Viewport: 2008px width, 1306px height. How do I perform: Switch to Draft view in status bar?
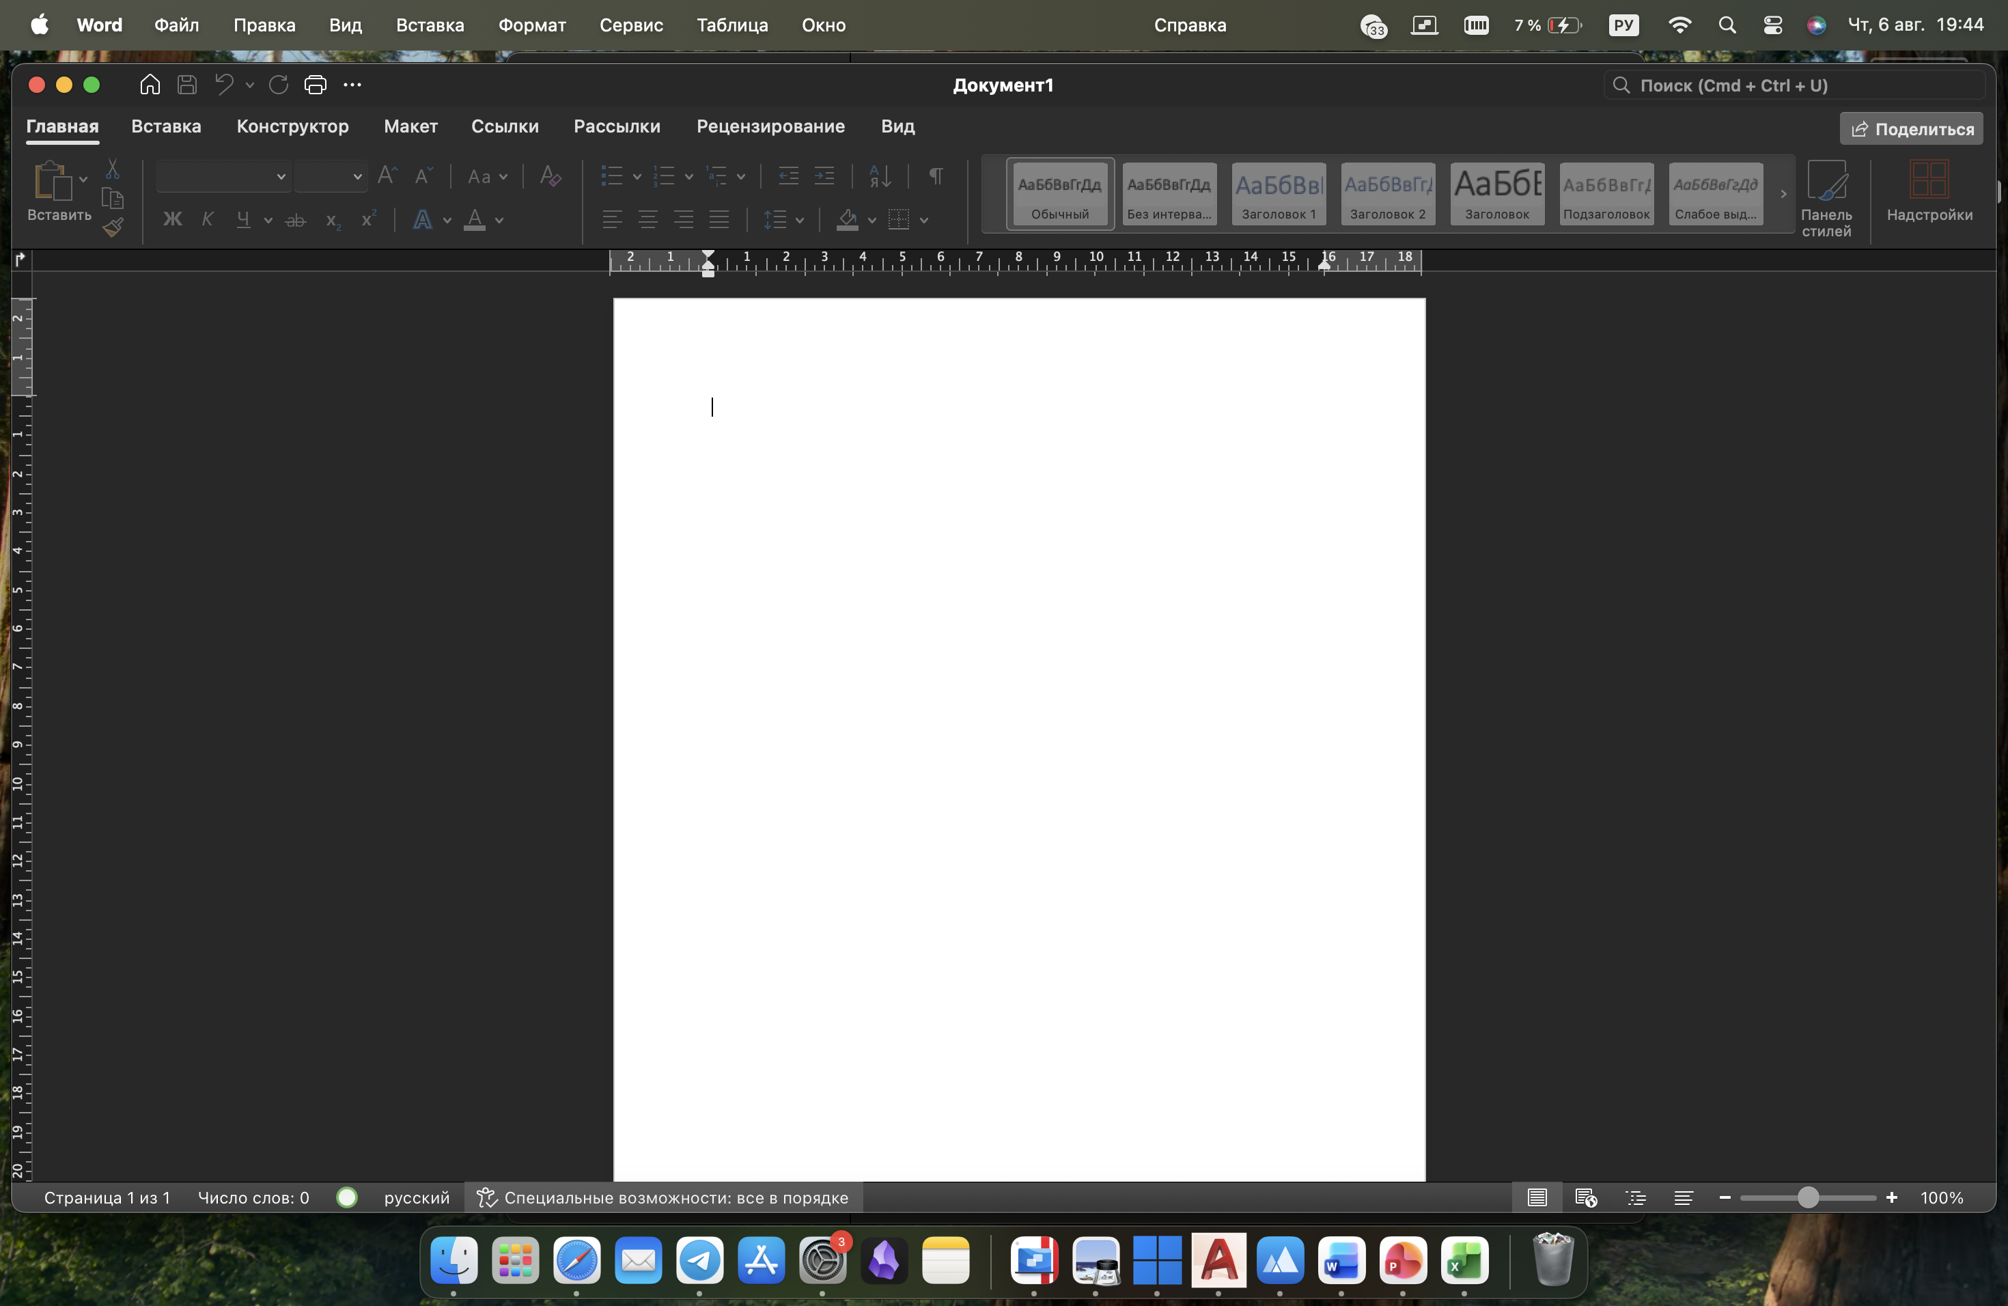[1683, 1197]
